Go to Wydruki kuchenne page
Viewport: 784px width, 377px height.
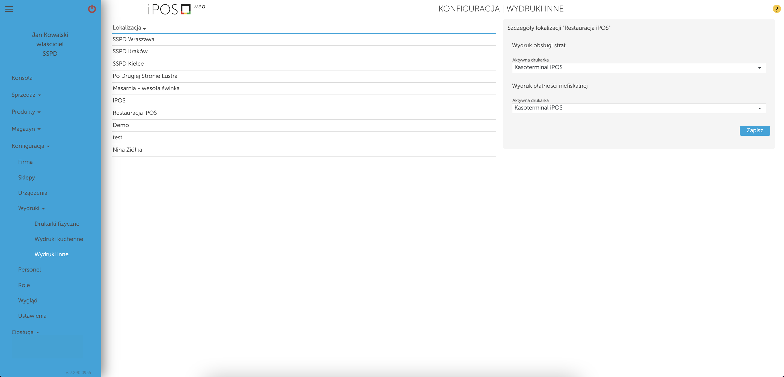click(59, 239)
